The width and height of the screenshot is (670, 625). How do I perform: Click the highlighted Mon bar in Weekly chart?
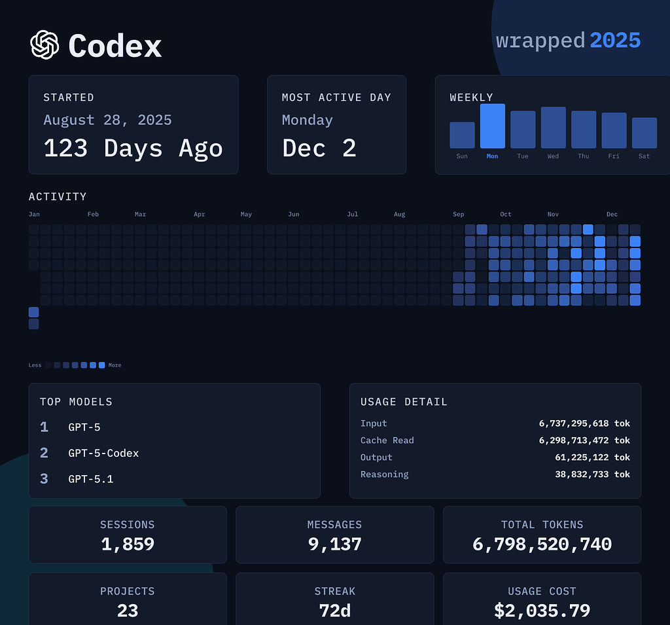click(x=493, y=126)
